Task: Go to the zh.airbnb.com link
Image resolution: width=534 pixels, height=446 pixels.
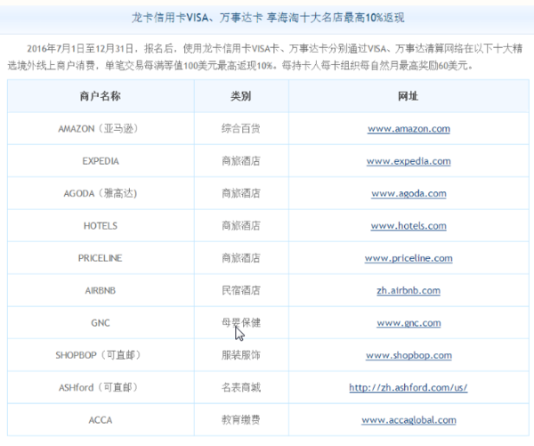Action: pyautogui.click(x=409, y=290)
